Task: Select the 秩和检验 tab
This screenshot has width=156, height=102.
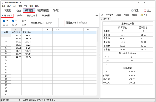Action: tap(29, 10)
